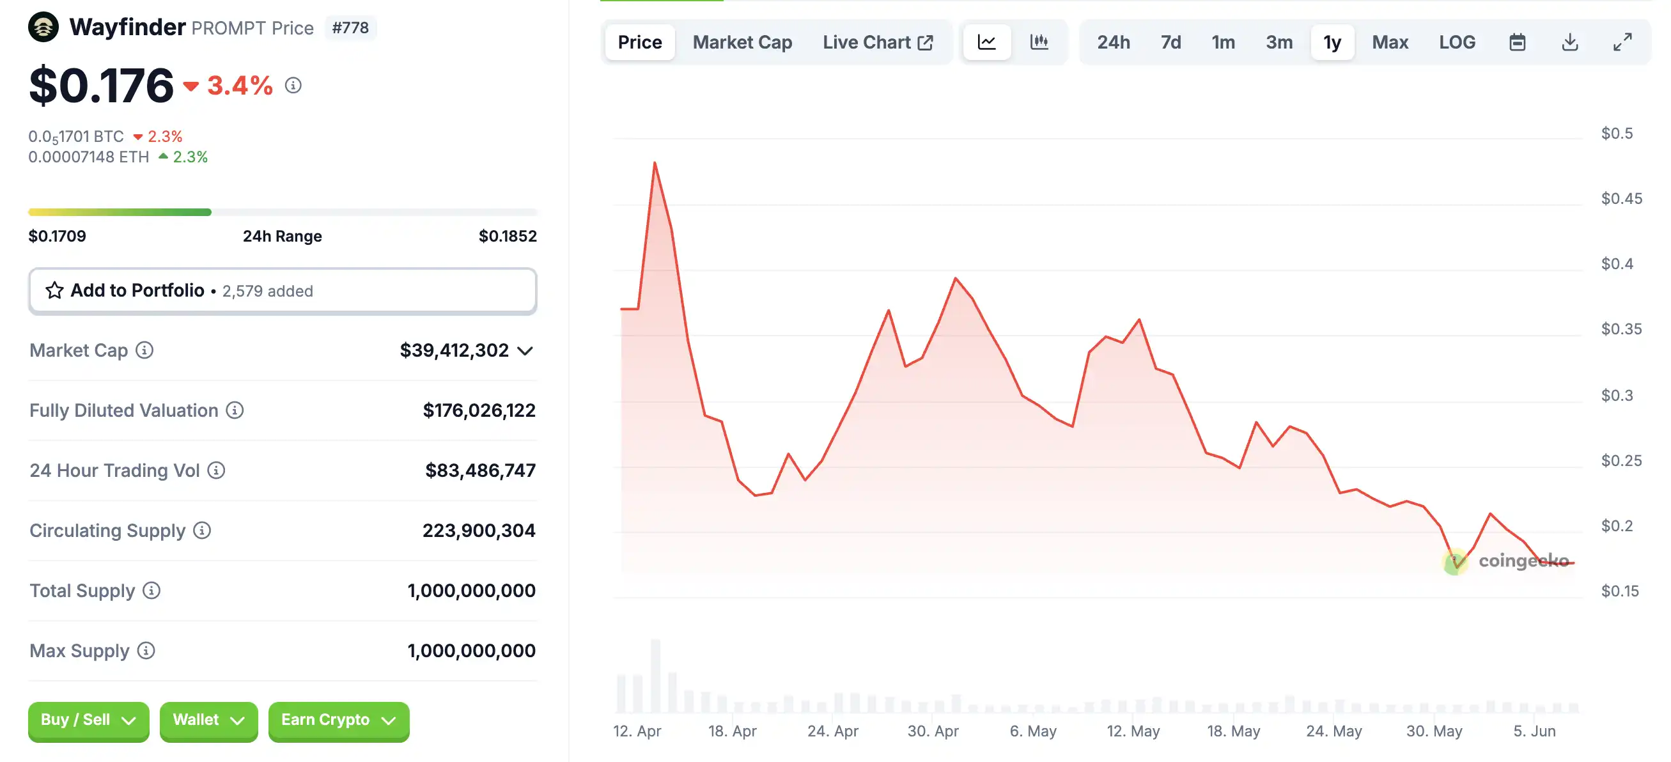The height and width of the screenshot is (762, 1671).
Task: Select the 7d time range
Action: pyautogui.click(x=1170, y=42)
